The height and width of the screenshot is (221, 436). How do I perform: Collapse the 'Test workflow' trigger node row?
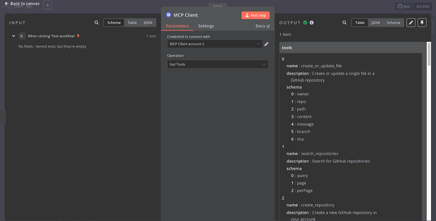pyautogui.click(x=14, y=36)
